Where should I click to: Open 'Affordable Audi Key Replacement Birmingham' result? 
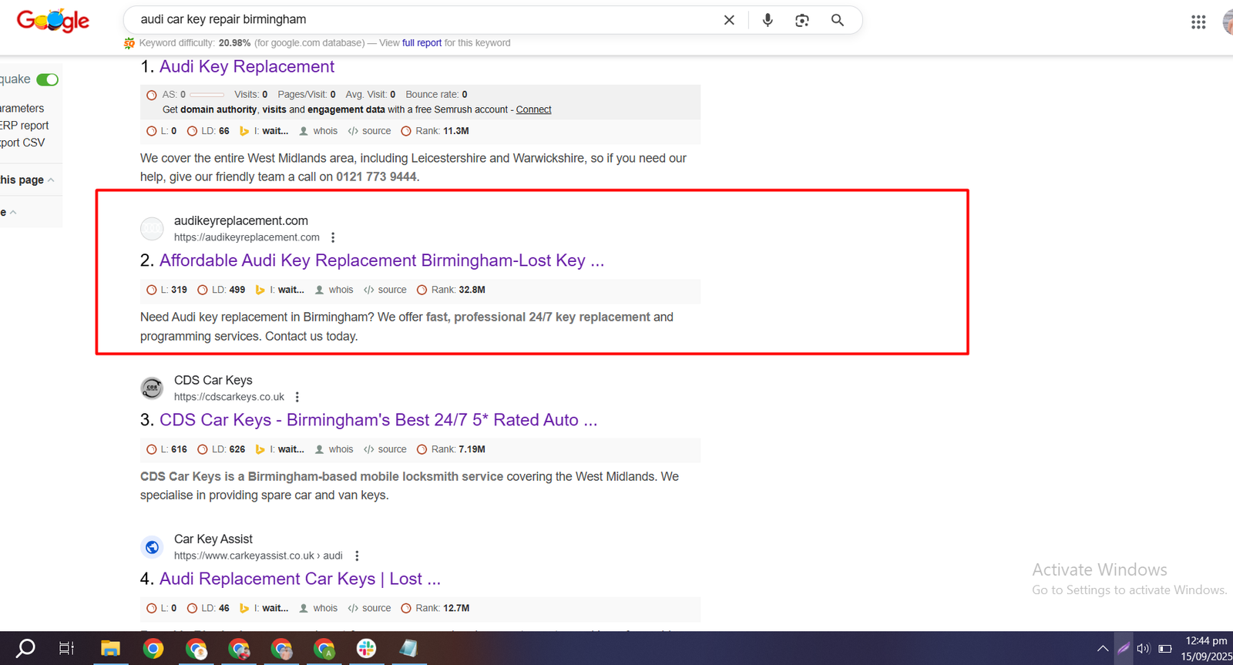point(381,260)
